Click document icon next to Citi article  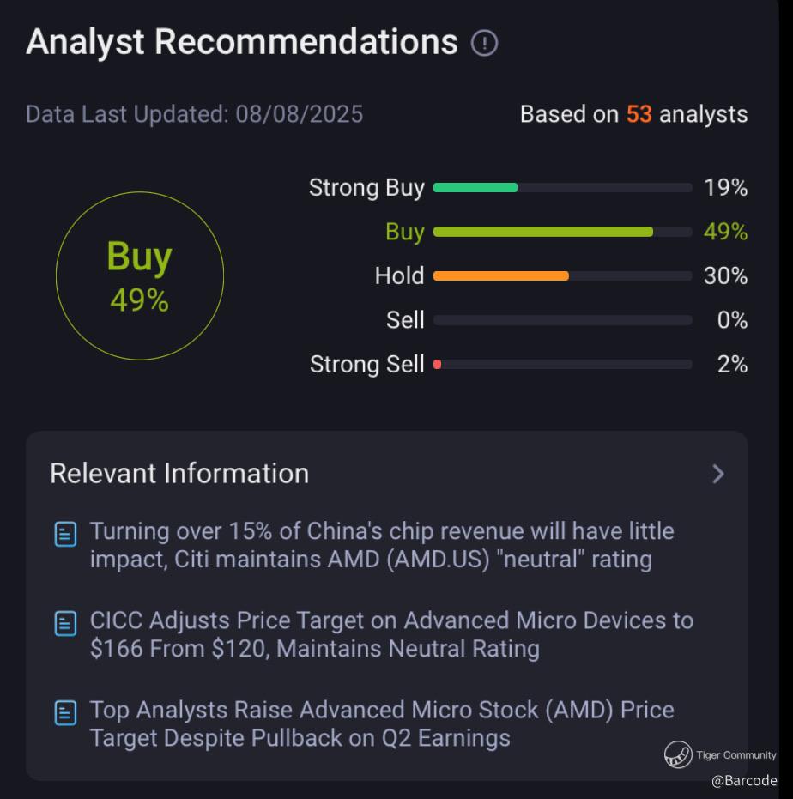pos(65,535)
